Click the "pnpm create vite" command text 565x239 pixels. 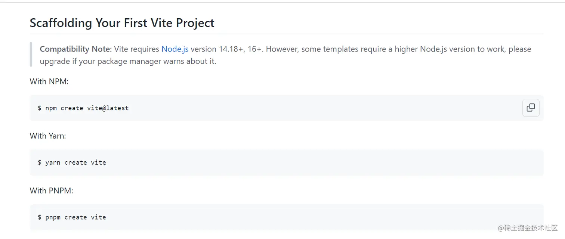coord(75,217)
